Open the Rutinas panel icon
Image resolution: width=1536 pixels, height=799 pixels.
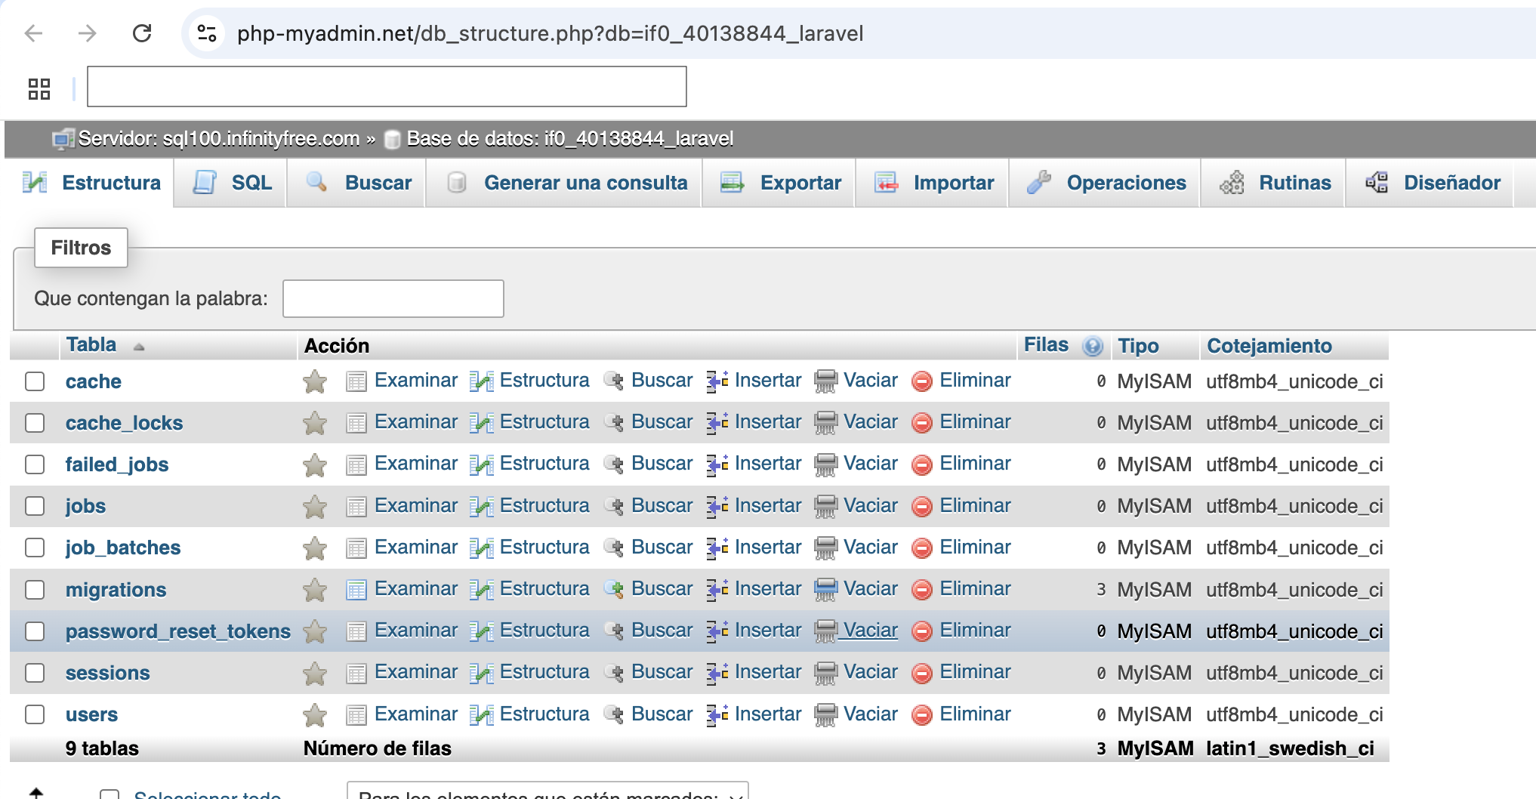pyautogui.click(x=1233, y=183)
